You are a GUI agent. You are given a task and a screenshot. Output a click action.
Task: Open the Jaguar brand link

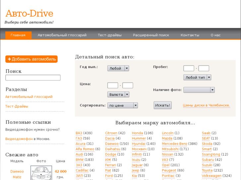click(x=137, y=165)
